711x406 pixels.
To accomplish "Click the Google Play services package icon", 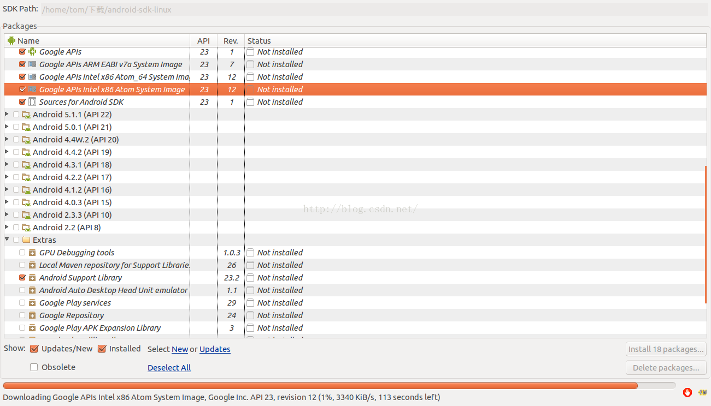I will coord(32,303).
